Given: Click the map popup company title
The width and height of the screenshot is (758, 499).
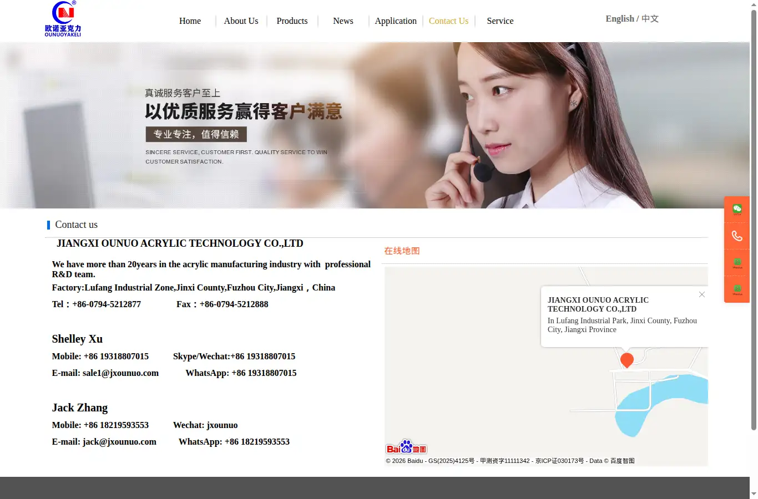Looking at the screenshot, I should click(598, 304).
